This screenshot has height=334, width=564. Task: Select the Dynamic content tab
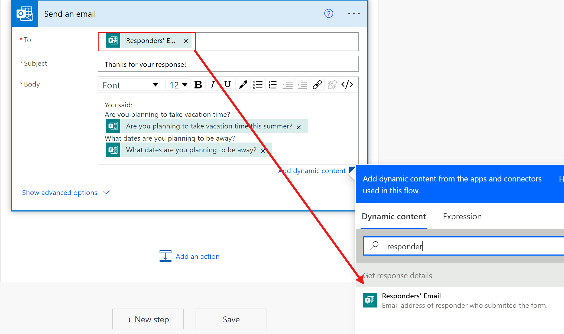click(x=394, y=216)
